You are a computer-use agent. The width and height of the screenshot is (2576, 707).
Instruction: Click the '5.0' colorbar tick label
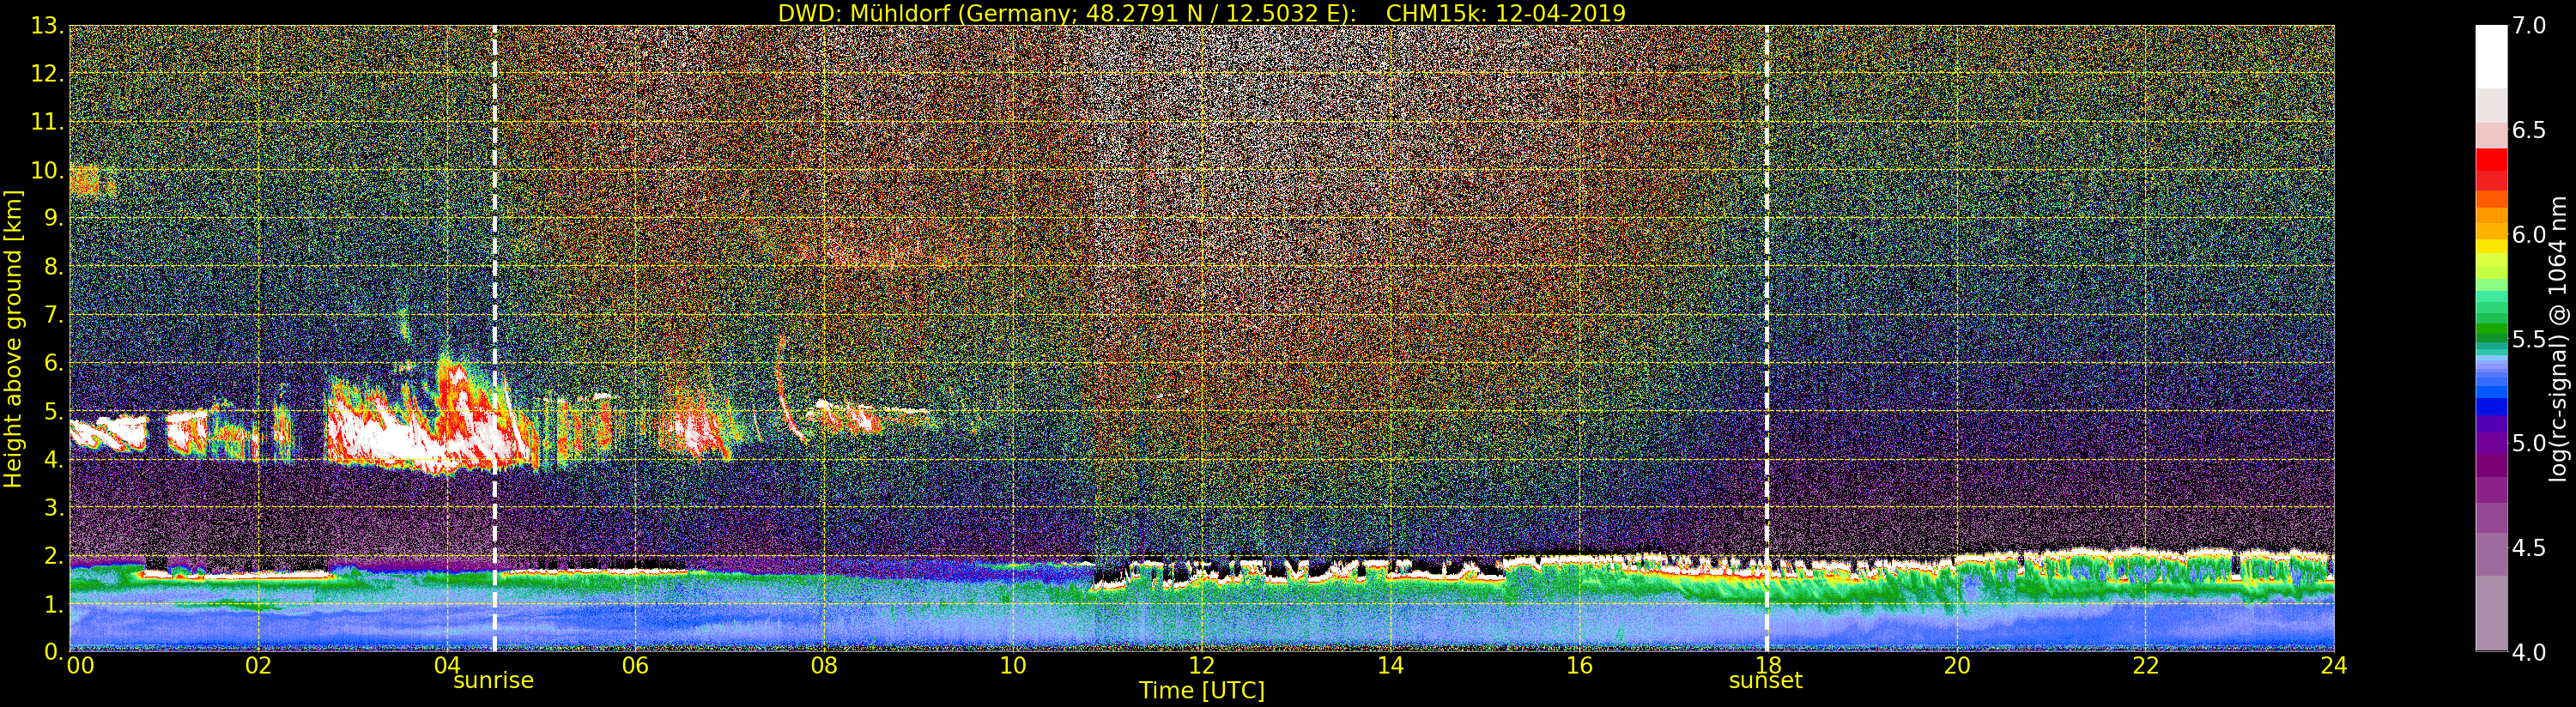pyautogui.click(x=2529, y=443)
